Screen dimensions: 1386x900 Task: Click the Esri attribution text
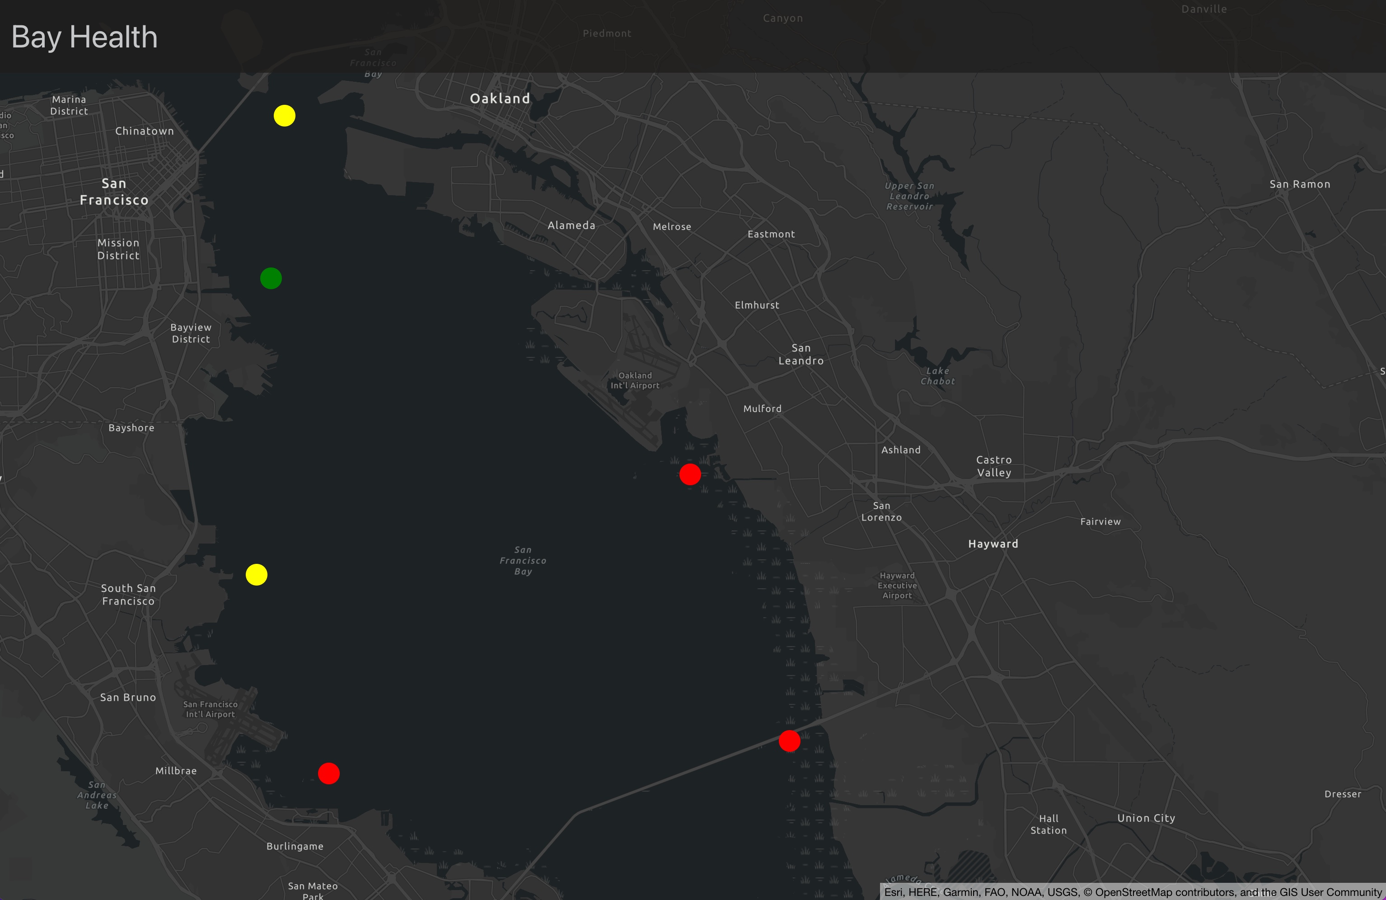point(1132,892)
